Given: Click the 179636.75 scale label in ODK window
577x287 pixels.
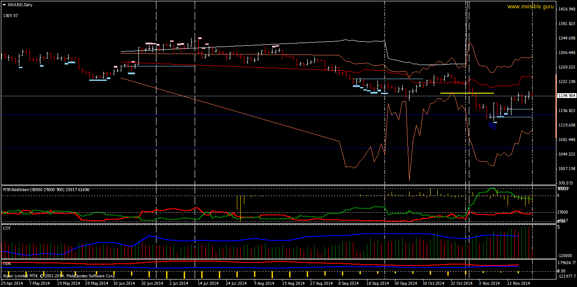Looking at the screenshot, I should [x=567, y=263].
